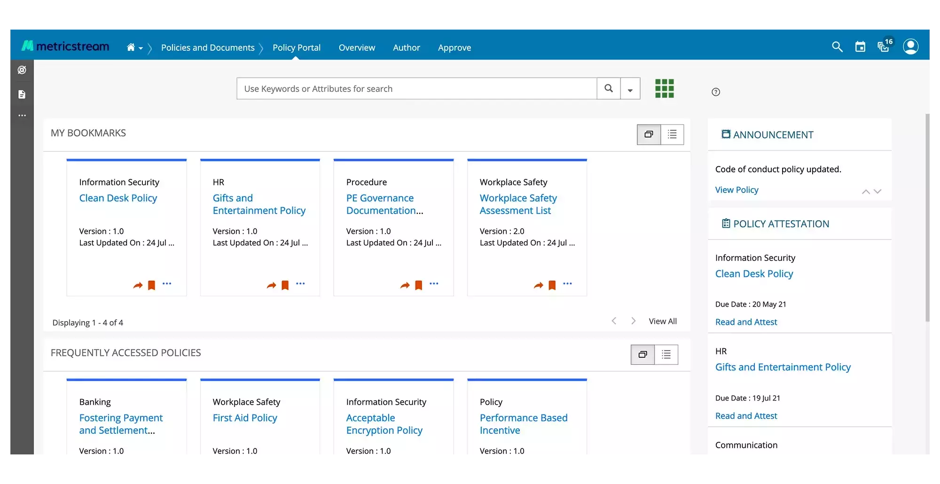Image resolution: width=940 pixels, height=484 pixels.
Task: Open the home icon in navigation bar
Action: pyautogui.click(x=131, y=47)
